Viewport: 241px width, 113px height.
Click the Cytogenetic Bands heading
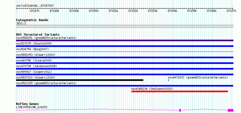click(x=32, y=20)
